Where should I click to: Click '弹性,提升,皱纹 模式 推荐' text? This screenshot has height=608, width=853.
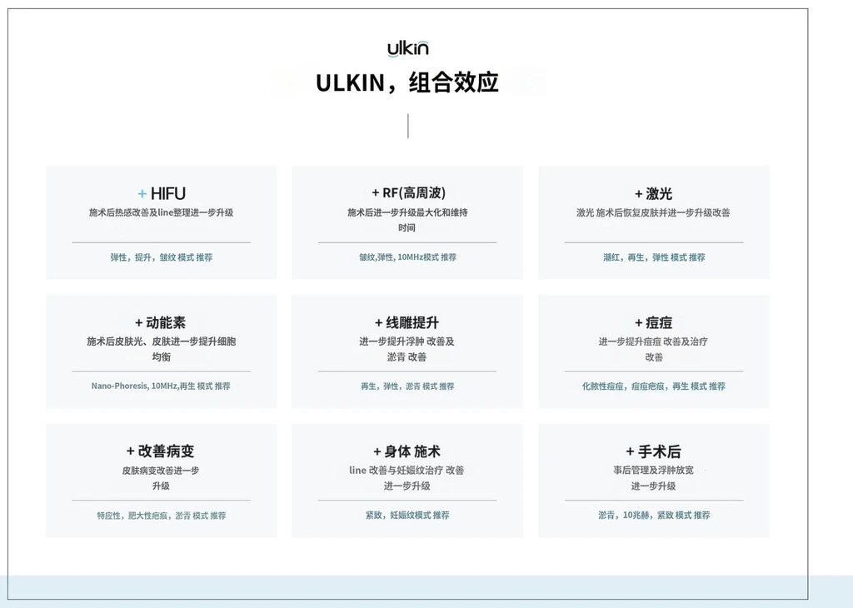tap(161, 257)
